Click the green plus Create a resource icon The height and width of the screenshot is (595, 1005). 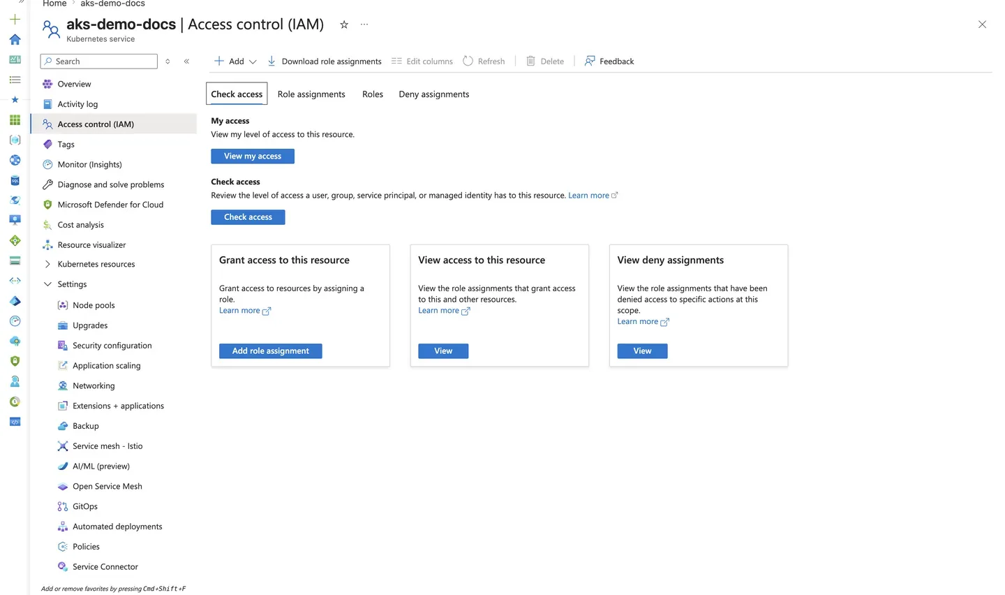pos(15,19)
